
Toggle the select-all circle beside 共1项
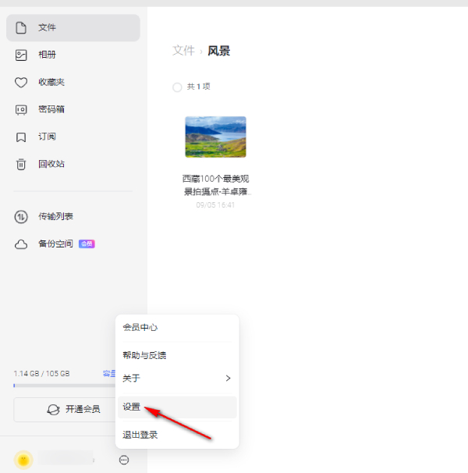[x=177, y=87]
